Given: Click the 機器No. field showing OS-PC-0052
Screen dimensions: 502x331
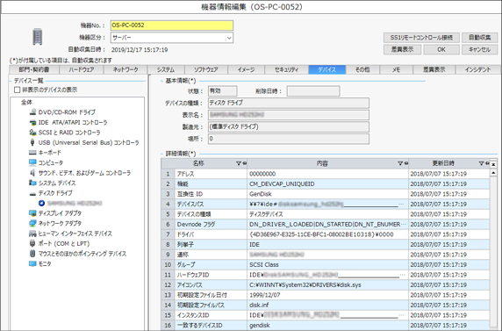Looking at the screenshot, I should (x=172, y=25).
